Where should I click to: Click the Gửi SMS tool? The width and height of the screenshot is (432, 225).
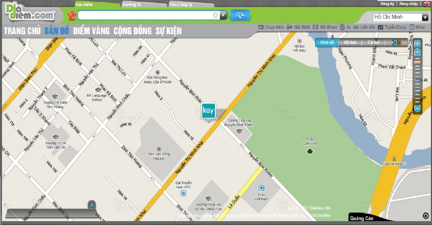298,27
